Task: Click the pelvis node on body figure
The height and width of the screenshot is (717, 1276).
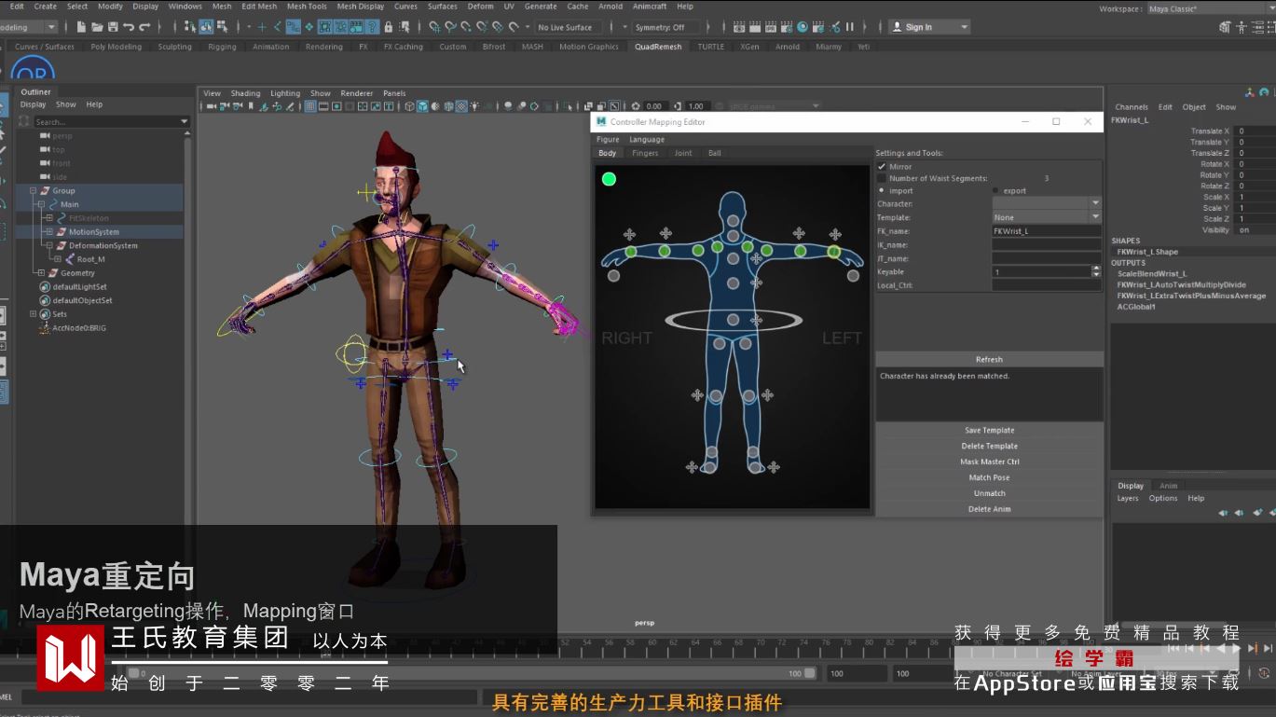Action: (734, 320)
